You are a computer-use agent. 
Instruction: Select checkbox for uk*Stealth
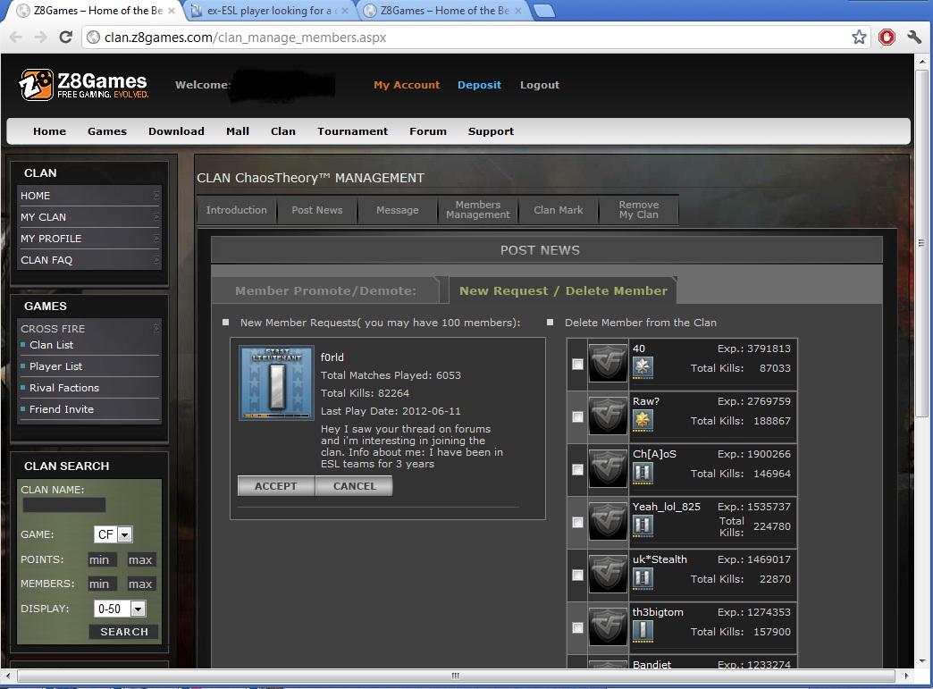coord(577,575)
